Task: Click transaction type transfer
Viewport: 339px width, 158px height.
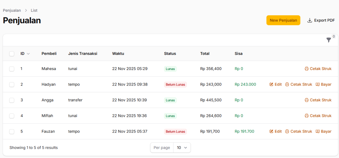Action: (75, 100)
